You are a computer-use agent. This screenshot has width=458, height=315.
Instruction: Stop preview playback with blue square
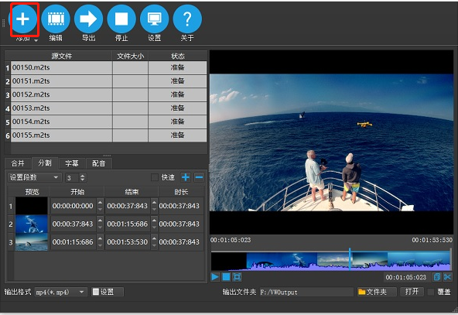coord(226,277)
